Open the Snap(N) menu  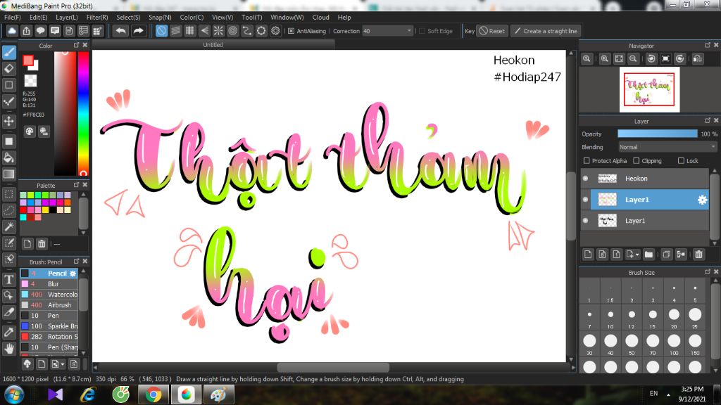coord(160,17)
